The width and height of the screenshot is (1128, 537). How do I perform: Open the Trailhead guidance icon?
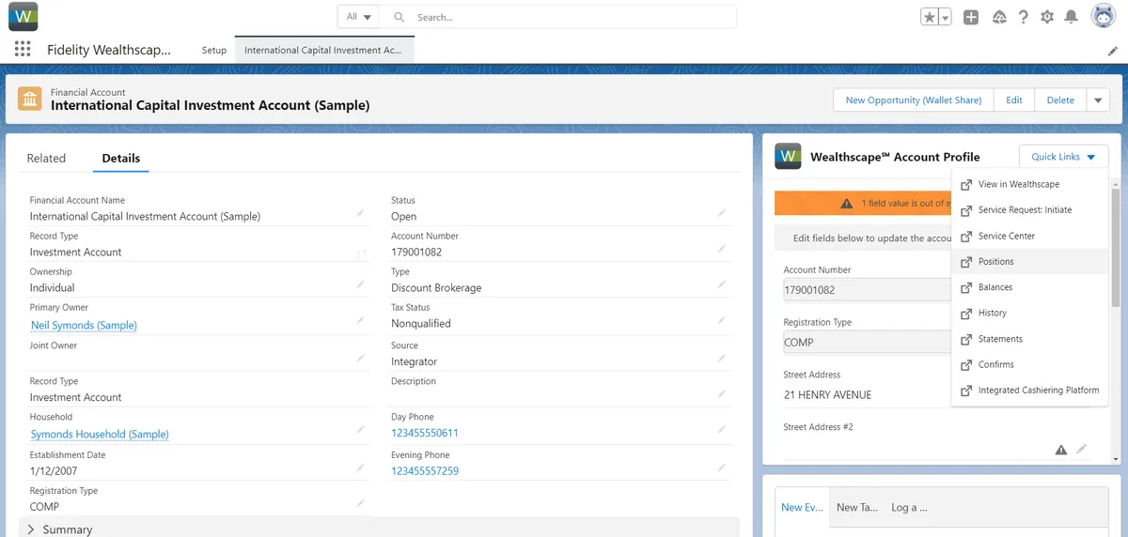[x=999, y=17]
